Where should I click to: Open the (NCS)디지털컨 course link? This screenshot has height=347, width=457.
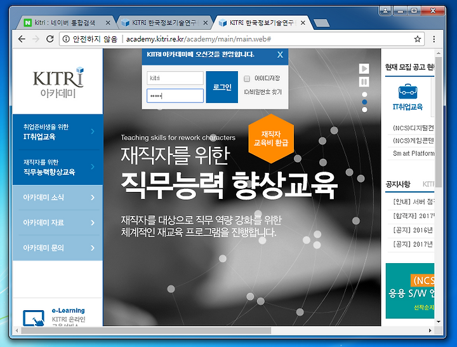tap(413, 128)
